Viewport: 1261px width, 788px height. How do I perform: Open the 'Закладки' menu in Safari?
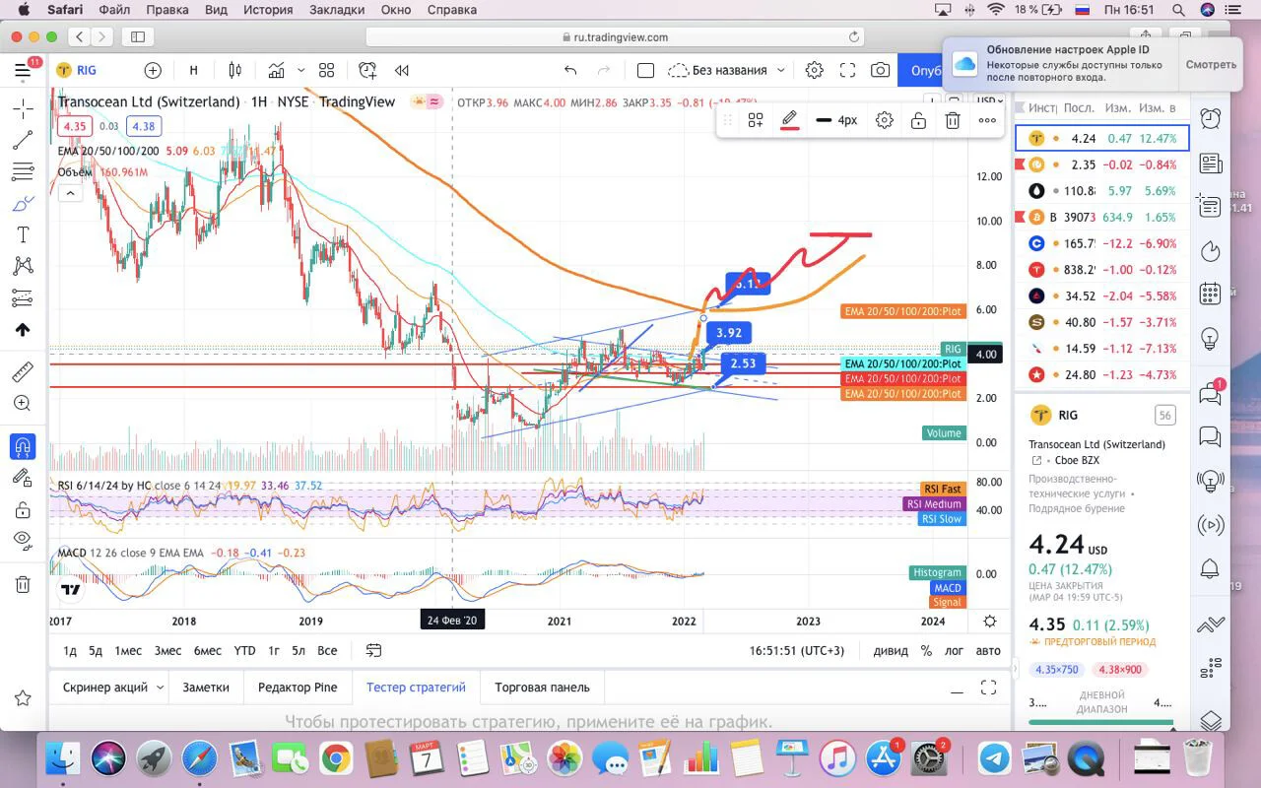tap(339, 10)
